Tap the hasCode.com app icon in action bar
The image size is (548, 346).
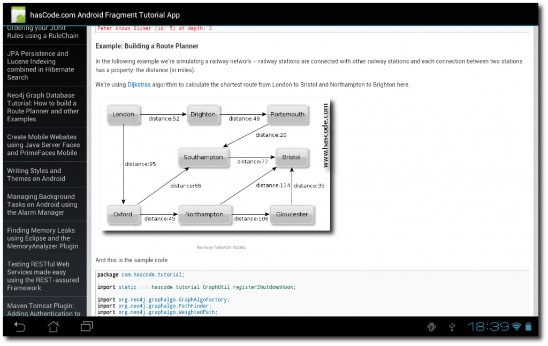point(18,14)
